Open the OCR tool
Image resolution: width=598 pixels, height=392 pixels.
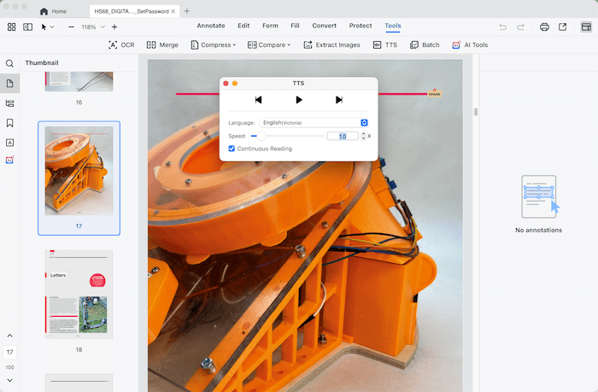[121, 44]
